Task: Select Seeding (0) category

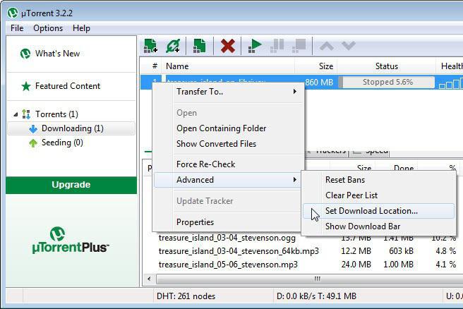Action: click(62, 143)
